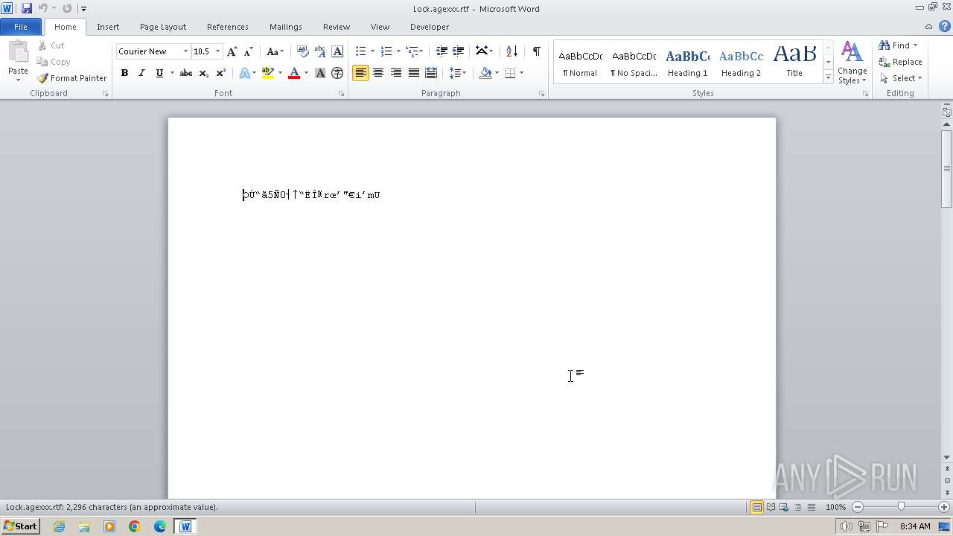Viewport: 953px width, 536px height.
Task: Apply the Title style
Action: [x=794, y=63]
